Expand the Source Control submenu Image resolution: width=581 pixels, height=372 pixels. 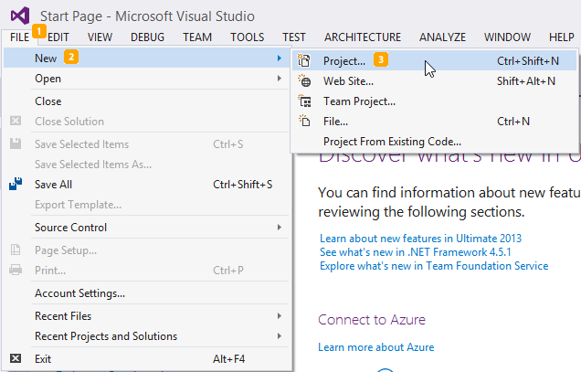[x=155, y=228]
